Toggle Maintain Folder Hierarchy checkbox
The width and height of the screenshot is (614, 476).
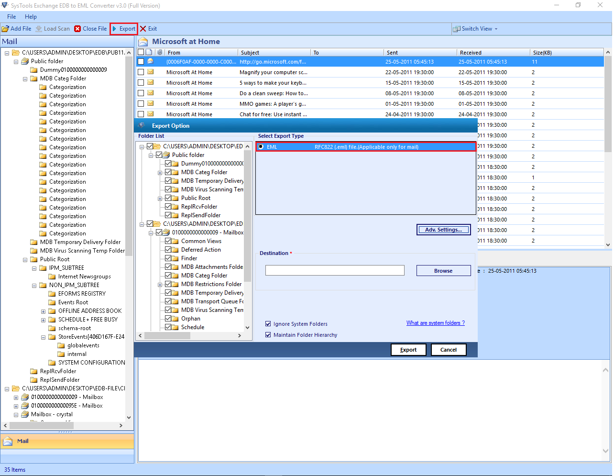tap(268, 335)
